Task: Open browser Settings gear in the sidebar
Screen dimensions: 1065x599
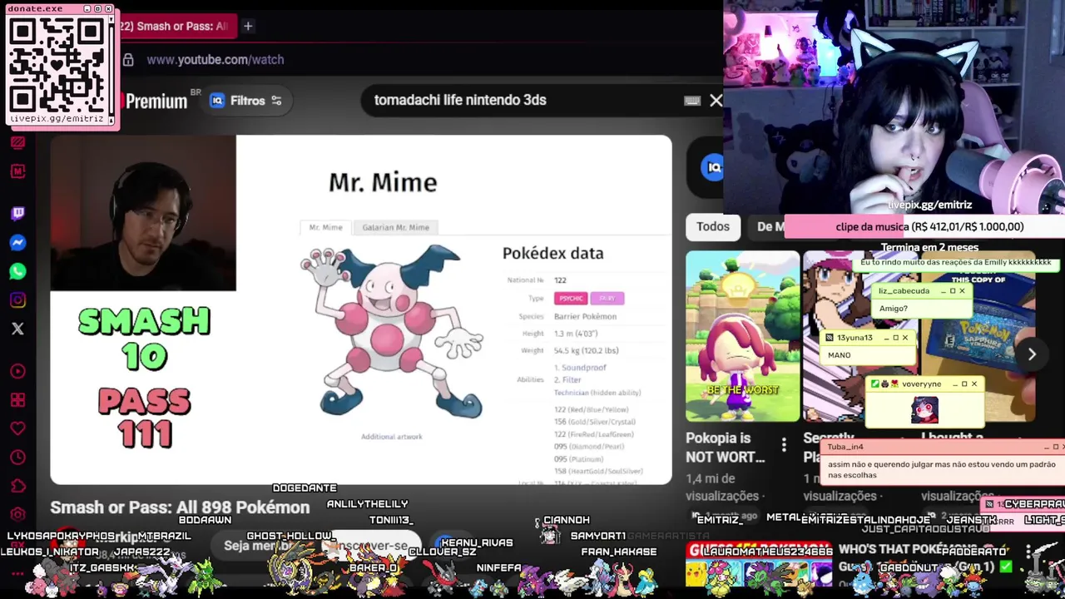Action: (x=17, y=514)
